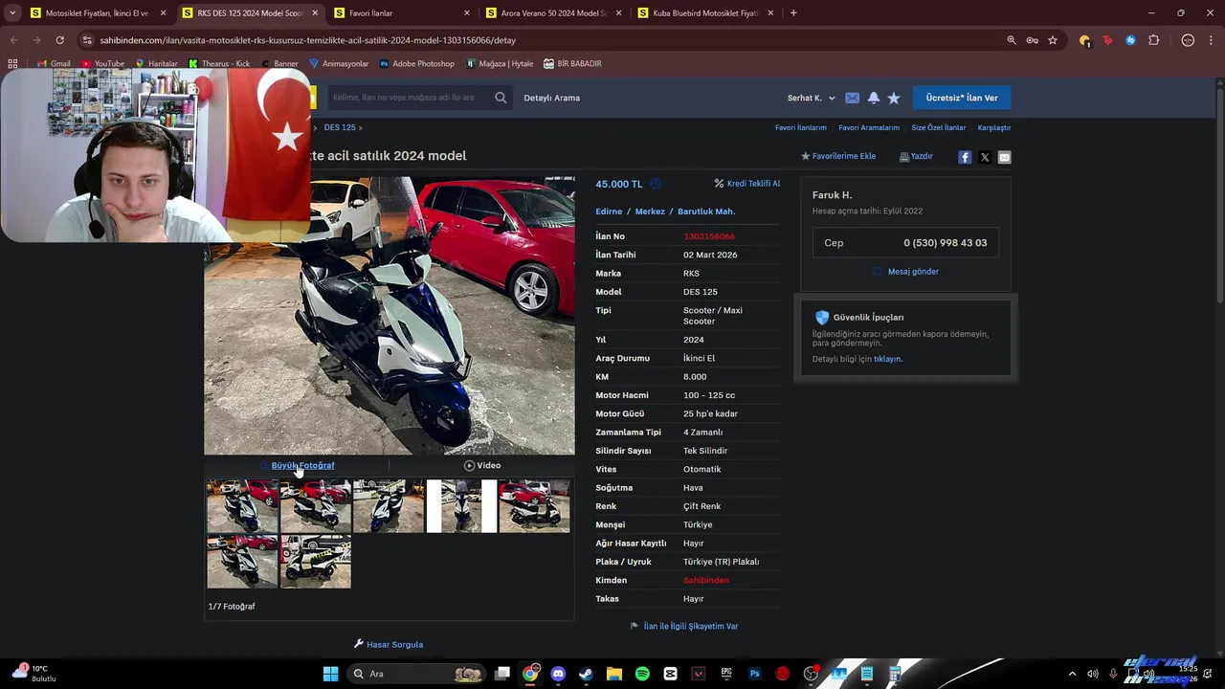Open Steam from the taskbar
The height and width of the screenshot is (689, 1225).
coord(586,674)
